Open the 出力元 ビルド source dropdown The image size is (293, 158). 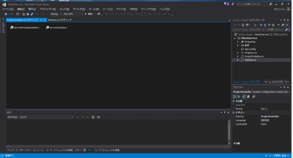(x=47, y=117)
